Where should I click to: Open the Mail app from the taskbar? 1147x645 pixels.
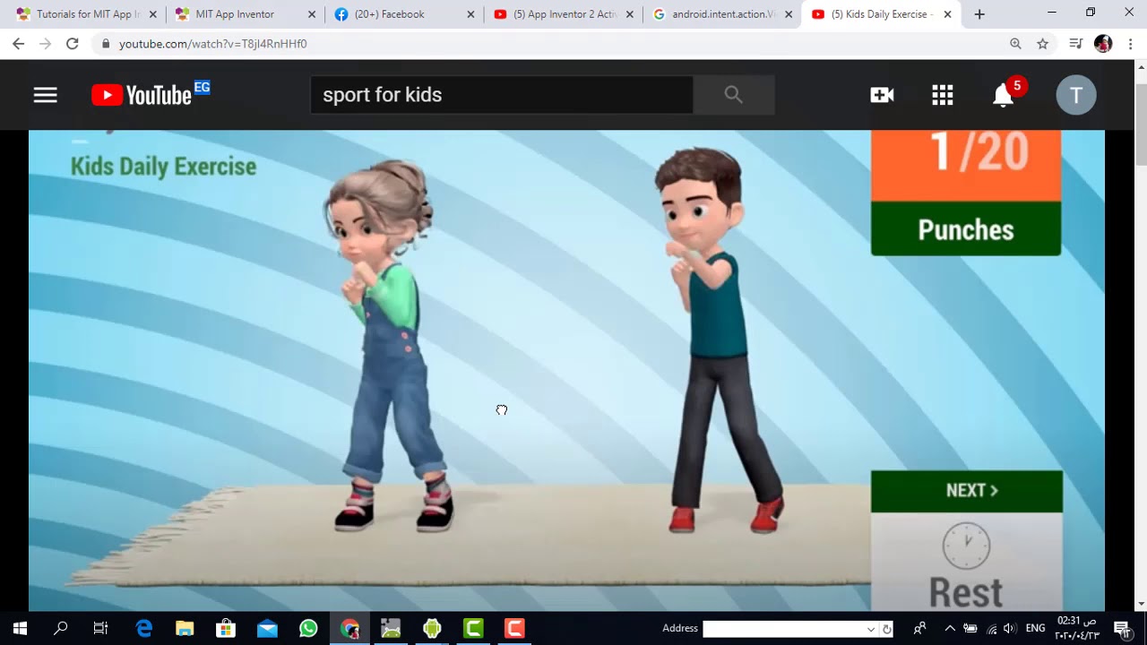(x=267, y=628)
